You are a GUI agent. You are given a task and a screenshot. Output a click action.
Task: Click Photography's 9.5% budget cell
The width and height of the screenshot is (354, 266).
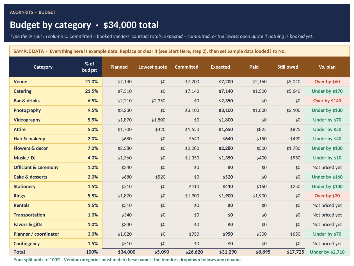90,110
